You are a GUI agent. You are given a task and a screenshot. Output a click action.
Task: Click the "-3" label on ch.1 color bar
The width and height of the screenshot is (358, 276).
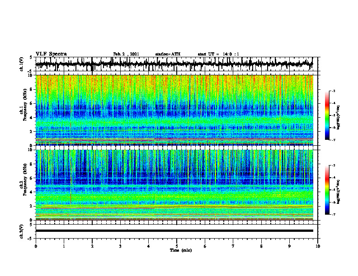[333, 91]
